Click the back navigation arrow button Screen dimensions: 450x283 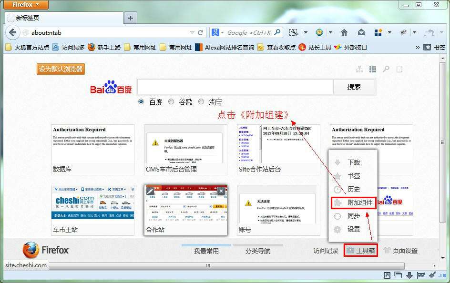[12, 32]
